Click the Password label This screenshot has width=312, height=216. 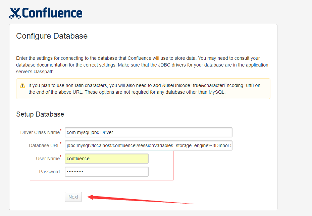49,172
